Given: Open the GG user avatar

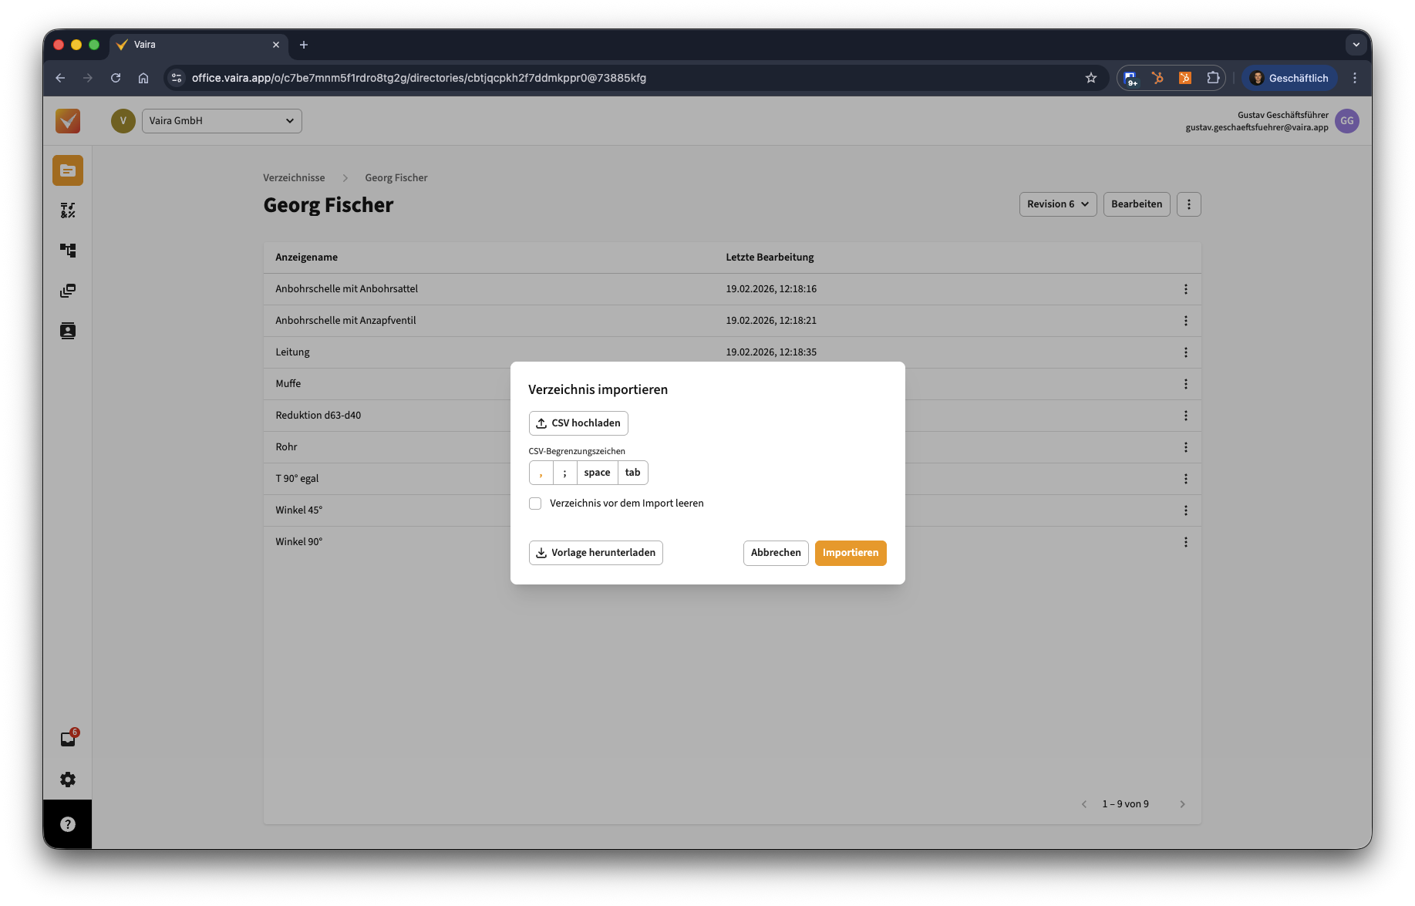Looking at the screenshot, I should pos(1346,121).
